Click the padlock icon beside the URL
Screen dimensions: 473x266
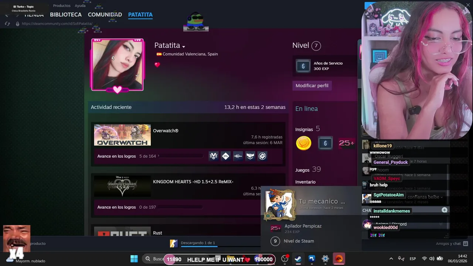click(17, 24)
